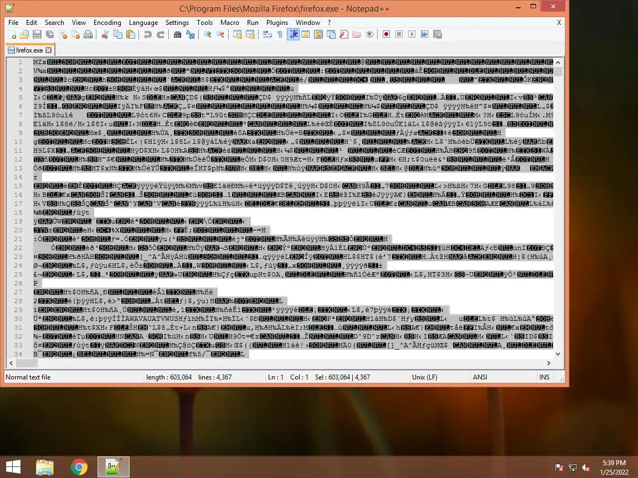Run macro multiple times icon
638x478 pixels.
424,34
